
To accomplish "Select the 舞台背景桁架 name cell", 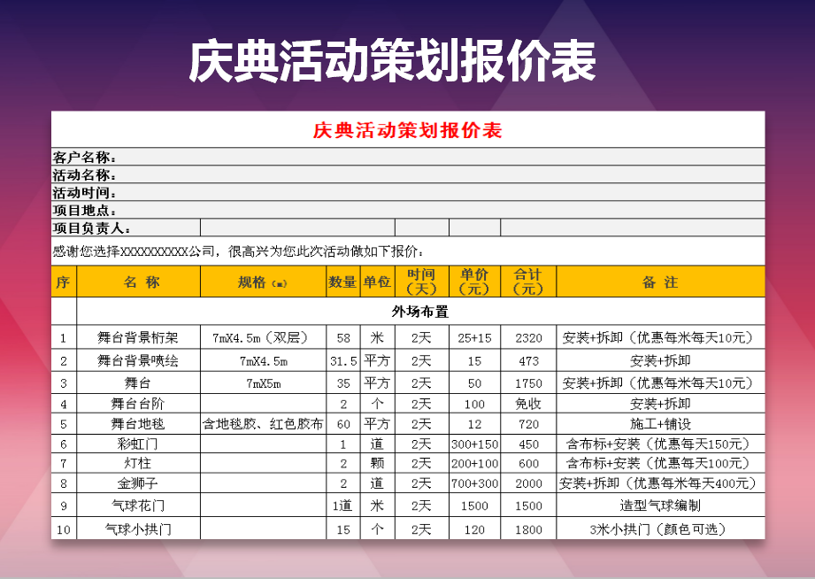I will pos(138,337).
